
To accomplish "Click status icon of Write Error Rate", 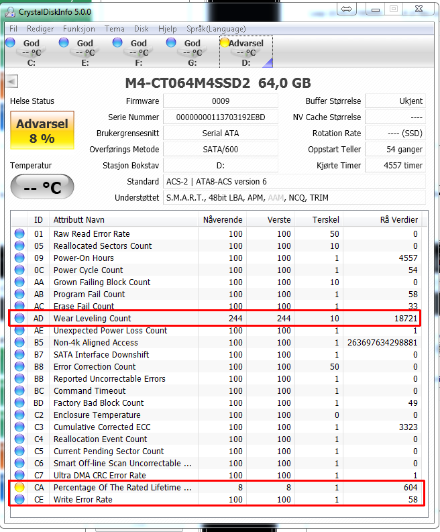I will (19, 499).
